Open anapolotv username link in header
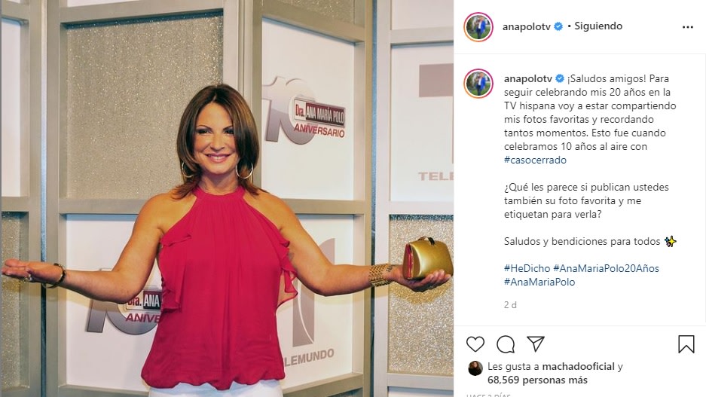 [x=527, y=26]
